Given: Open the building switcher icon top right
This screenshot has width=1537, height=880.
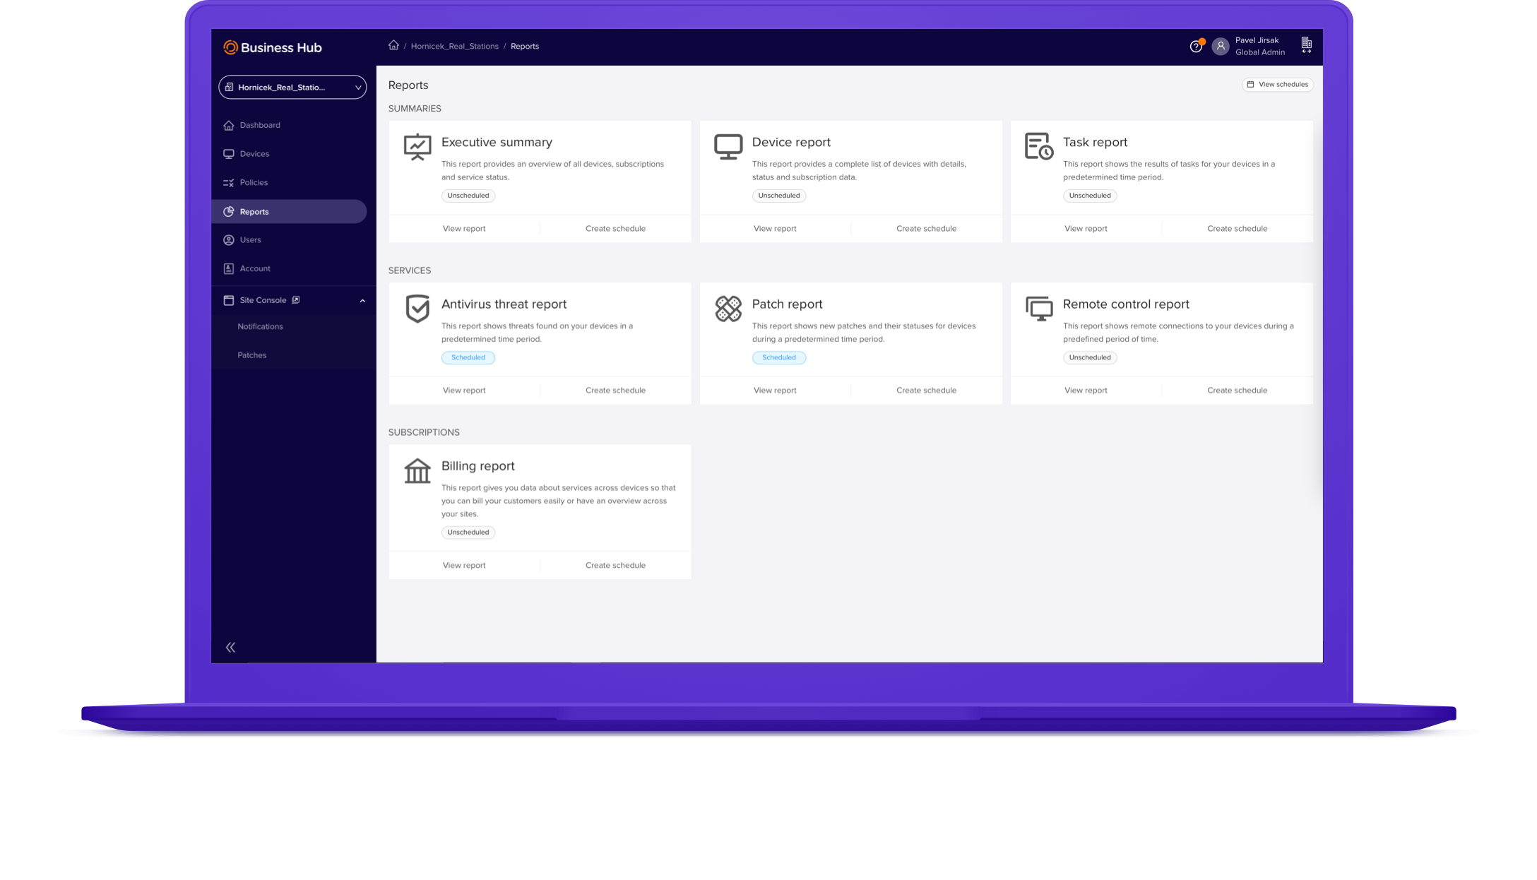Looking at the screenshot, I should click(x=1306, y=46).
